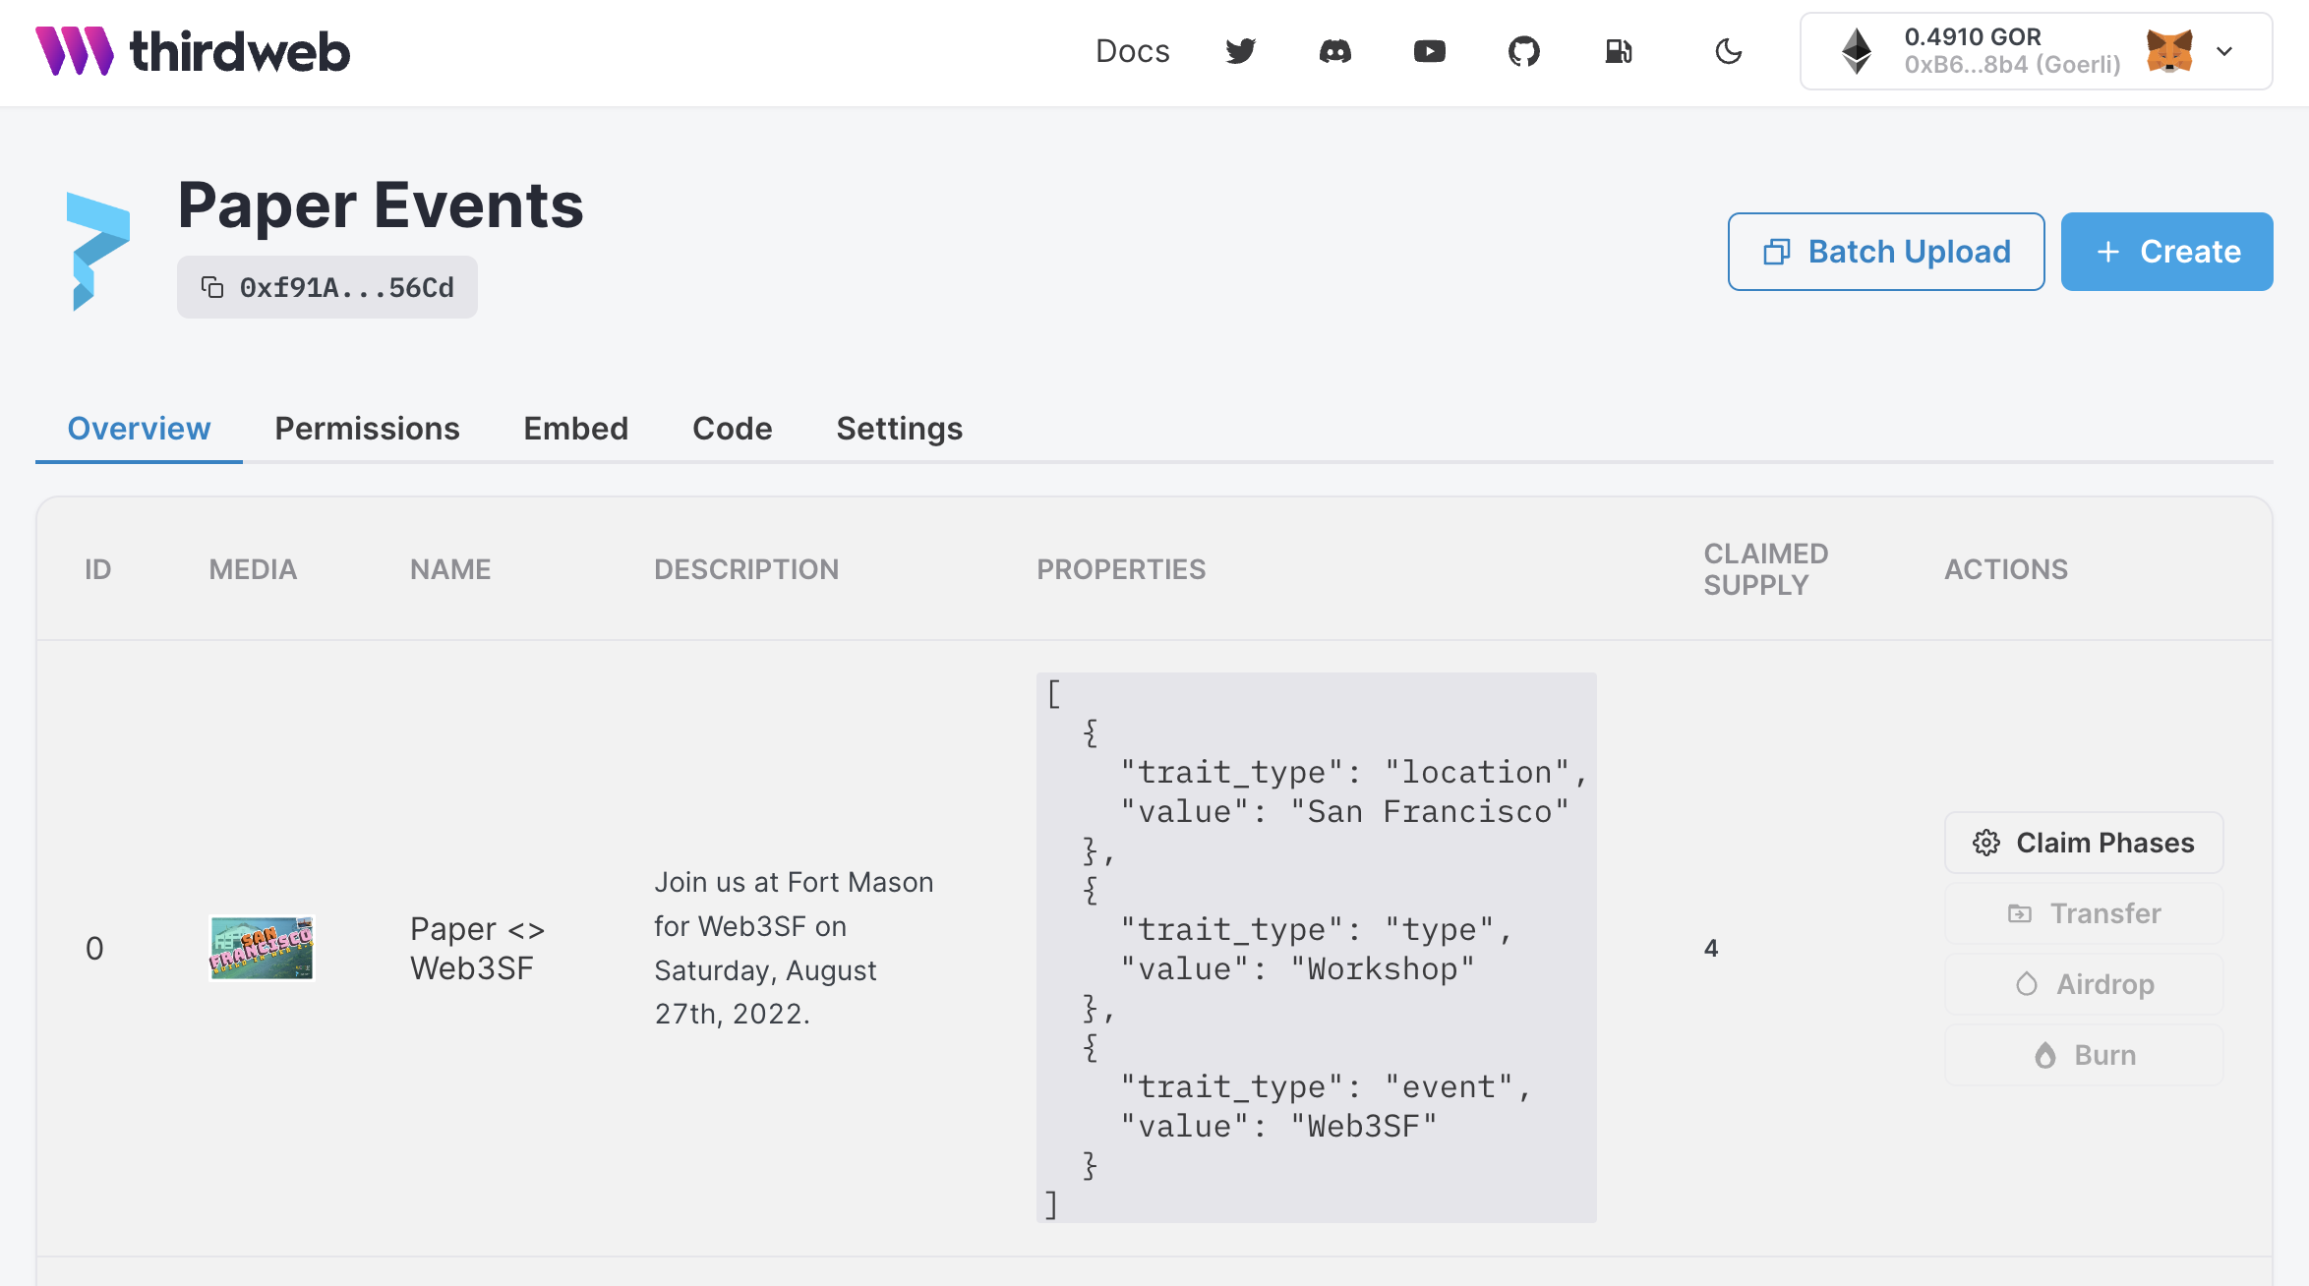The height and width of the screenshot is (1286, 2309).
Task: Click the Create button
Action: (2166, 252)
